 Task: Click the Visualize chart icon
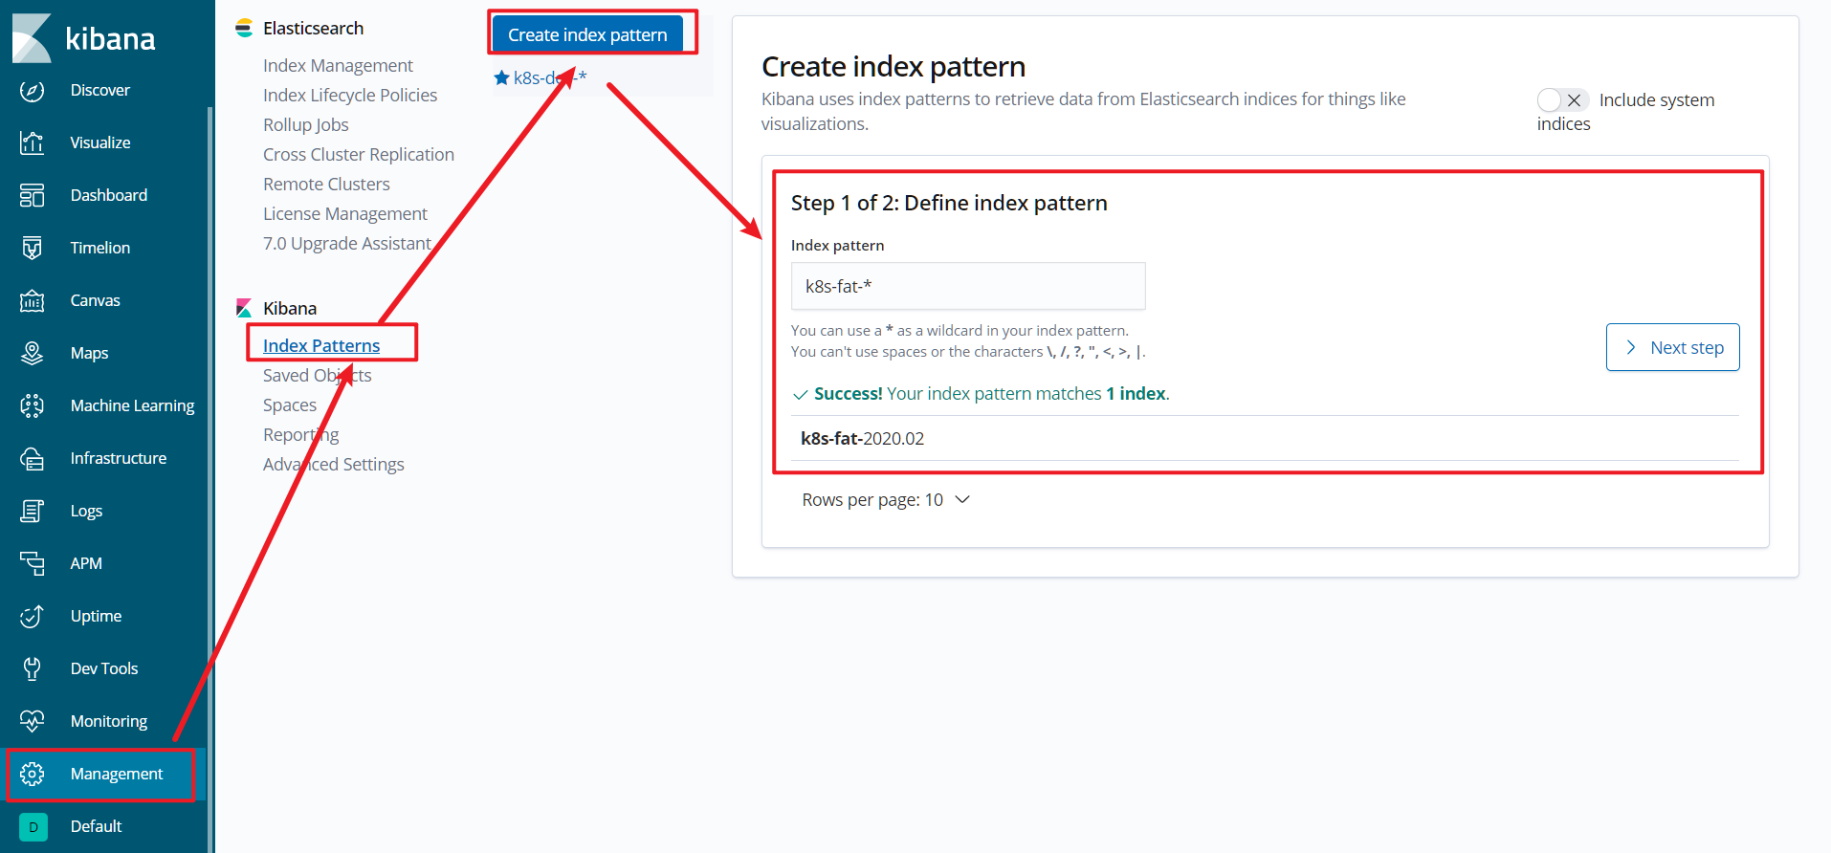coord(33,143)
